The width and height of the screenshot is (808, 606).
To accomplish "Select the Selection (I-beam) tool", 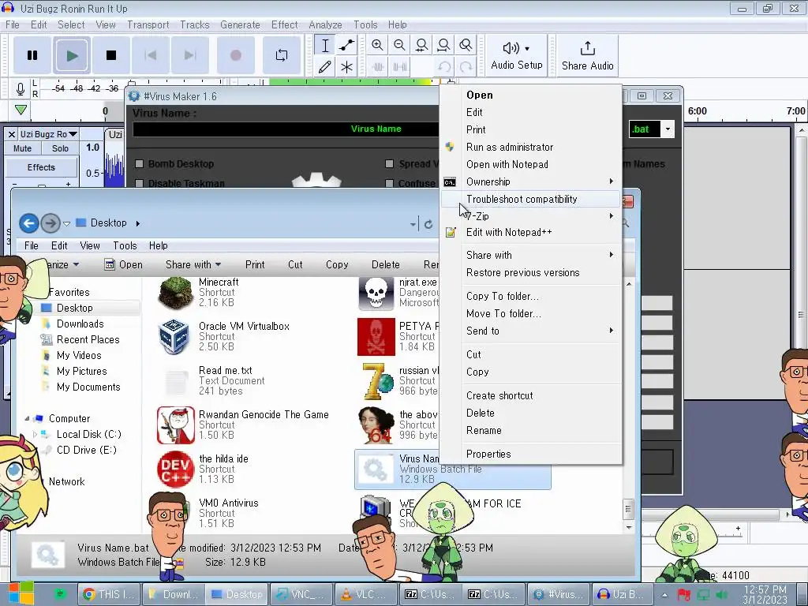I will 325,45.
